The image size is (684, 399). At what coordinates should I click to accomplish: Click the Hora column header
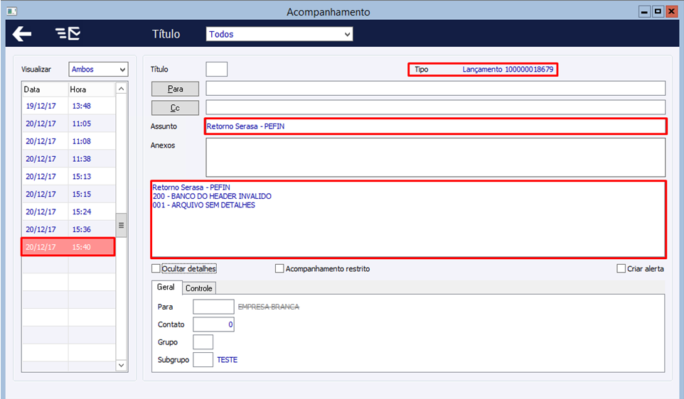92,89
